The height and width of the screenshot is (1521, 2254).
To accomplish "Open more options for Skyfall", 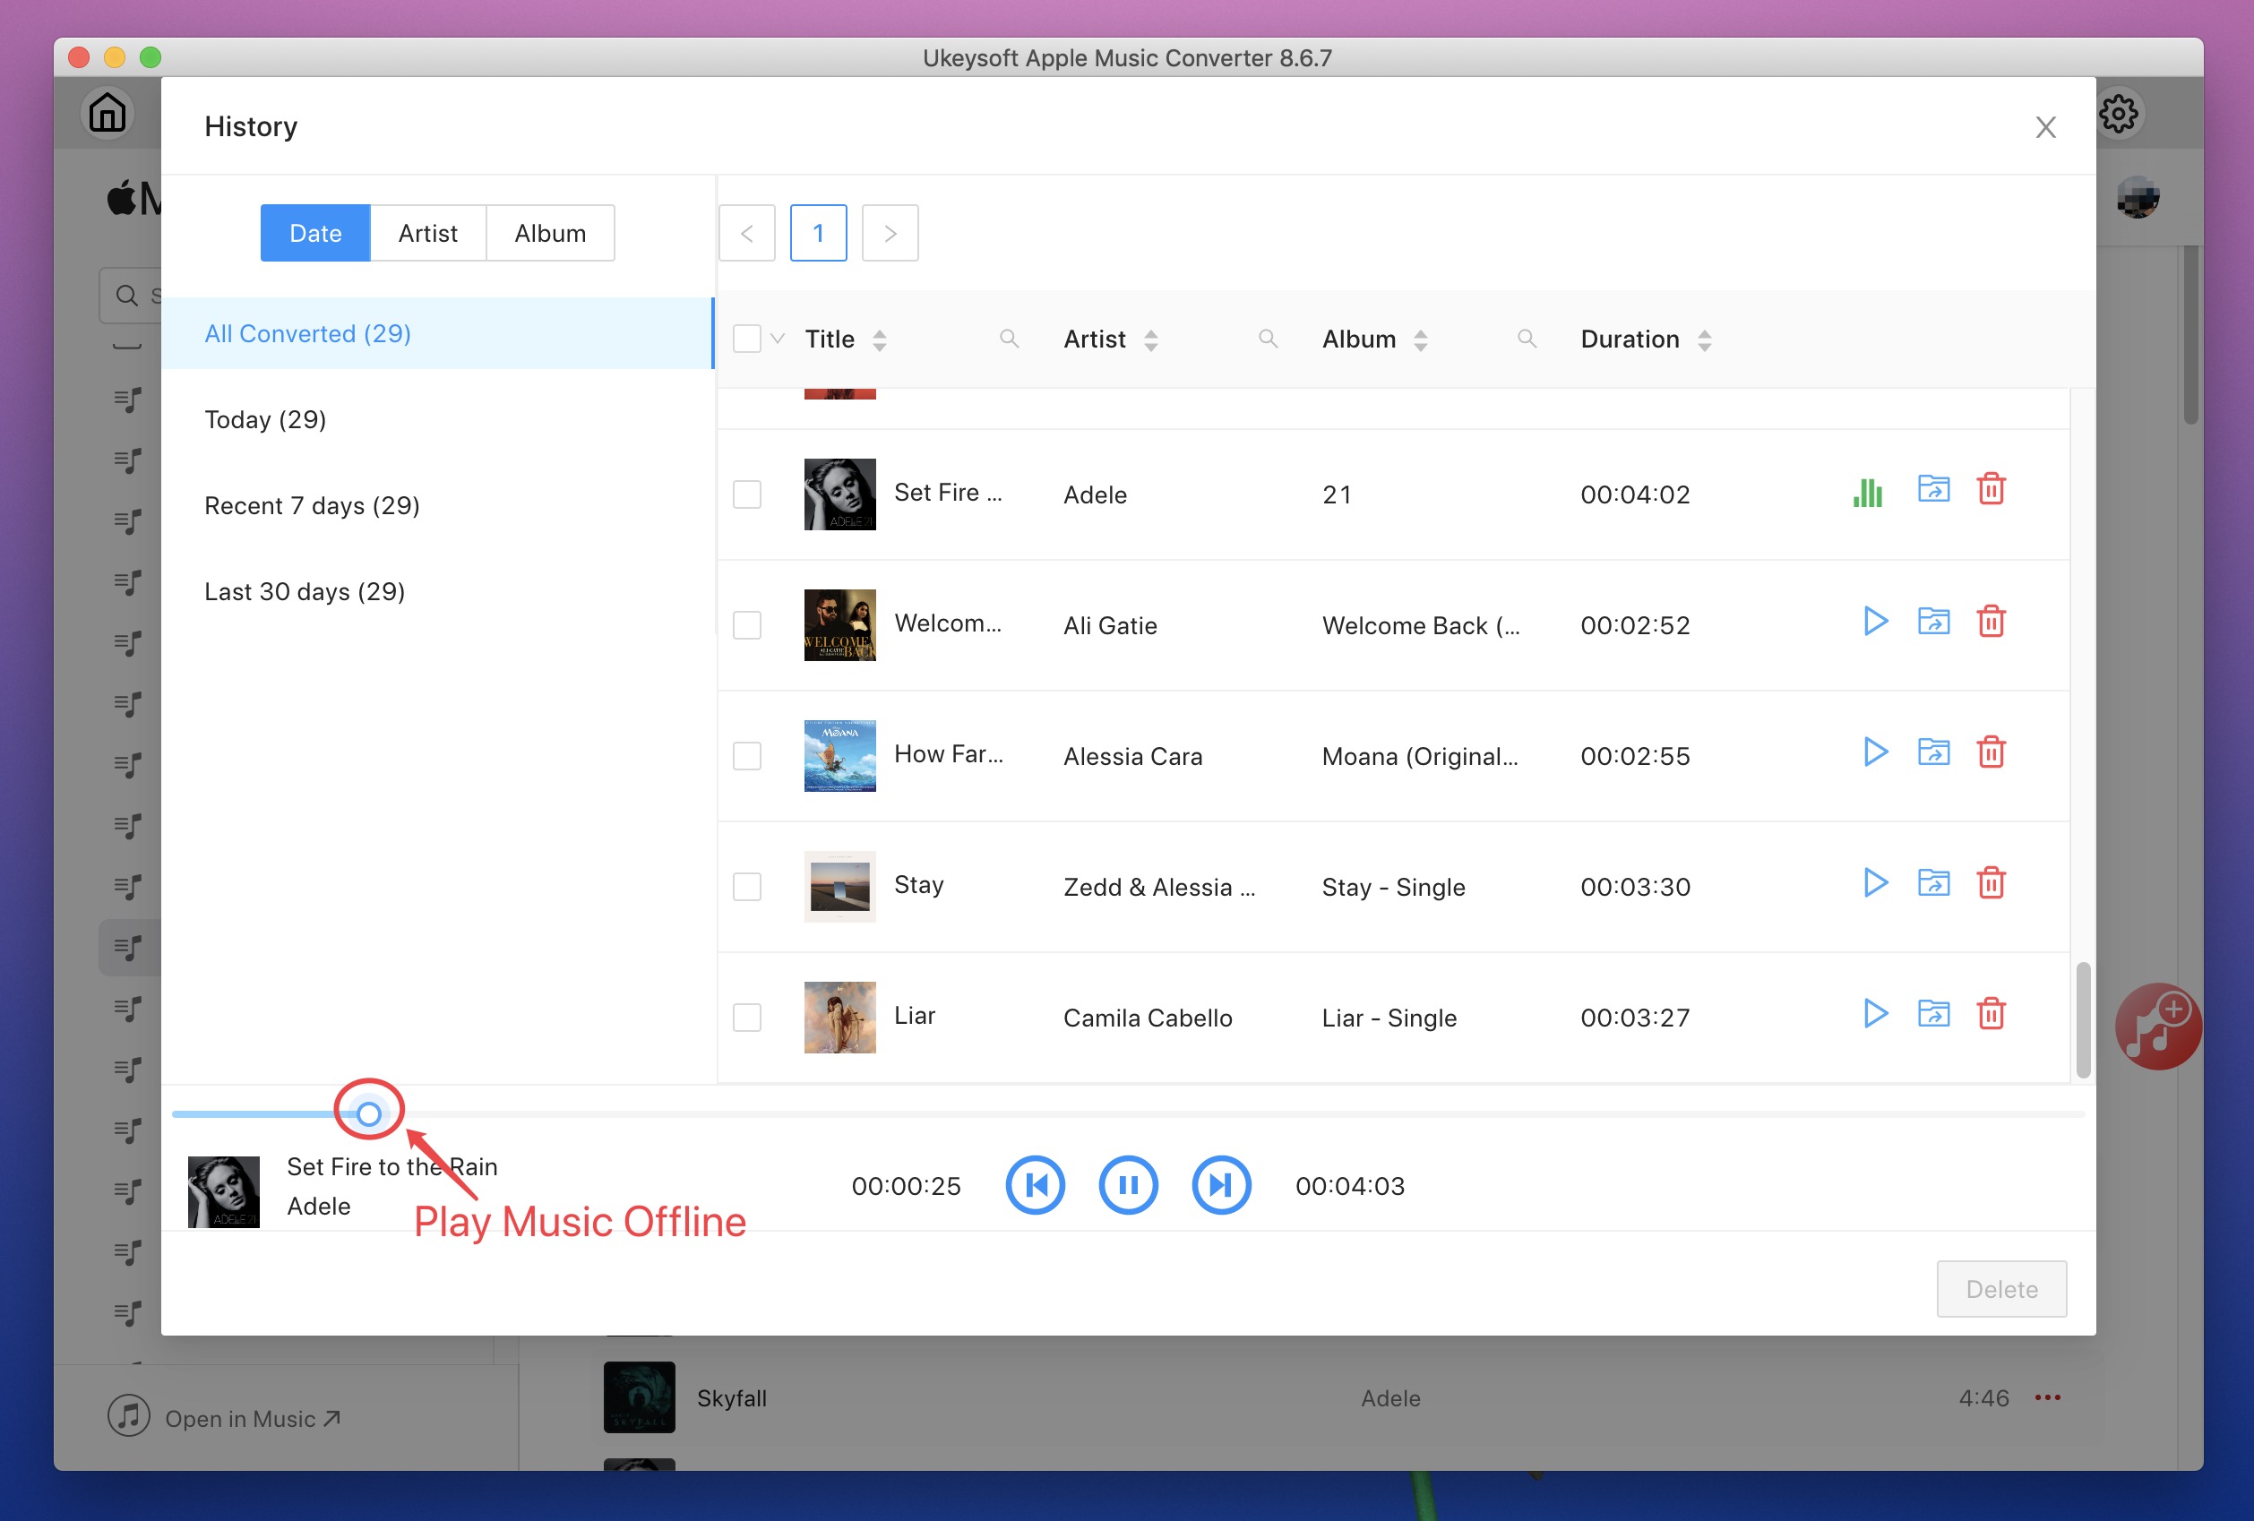I will pos(2047,1397).
